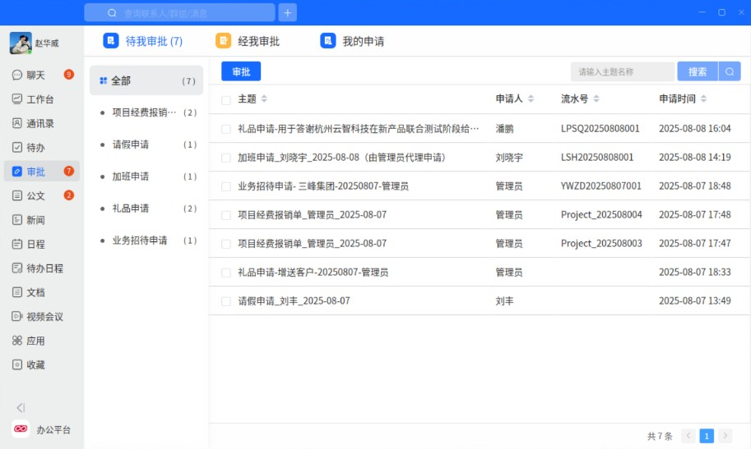Filter list by 礼品申请 category
751x449 pixels.
pos(131,208)
